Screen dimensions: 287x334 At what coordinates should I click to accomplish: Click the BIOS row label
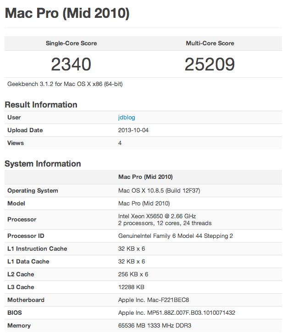pyautogui.click(x=15, y=312)
